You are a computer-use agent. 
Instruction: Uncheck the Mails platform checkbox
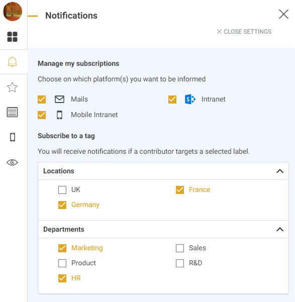[42, 99]
